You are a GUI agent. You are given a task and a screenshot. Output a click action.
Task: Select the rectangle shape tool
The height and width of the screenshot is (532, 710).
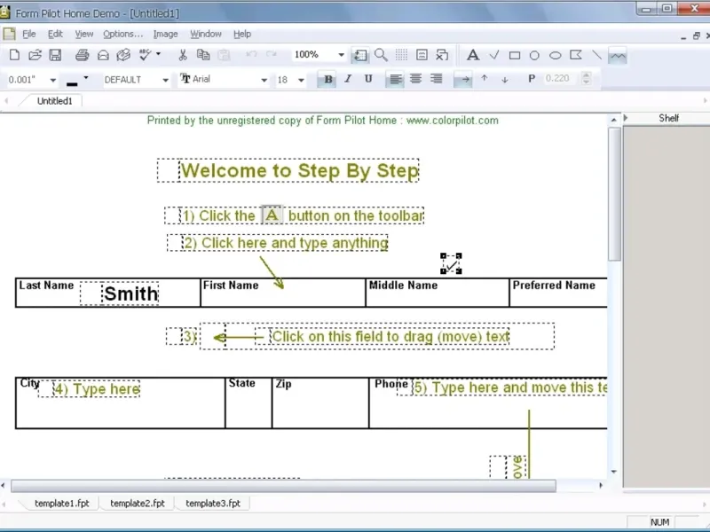515,56
